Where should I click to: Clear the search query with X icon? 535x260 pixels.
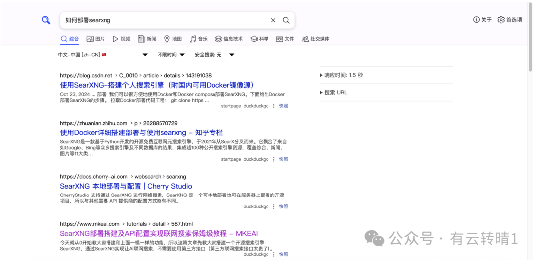[273, 20]
